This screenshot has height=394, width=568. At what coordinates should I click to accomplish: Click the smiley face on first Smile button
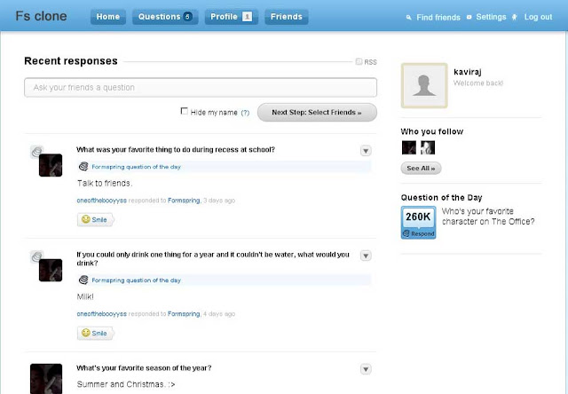86,219
